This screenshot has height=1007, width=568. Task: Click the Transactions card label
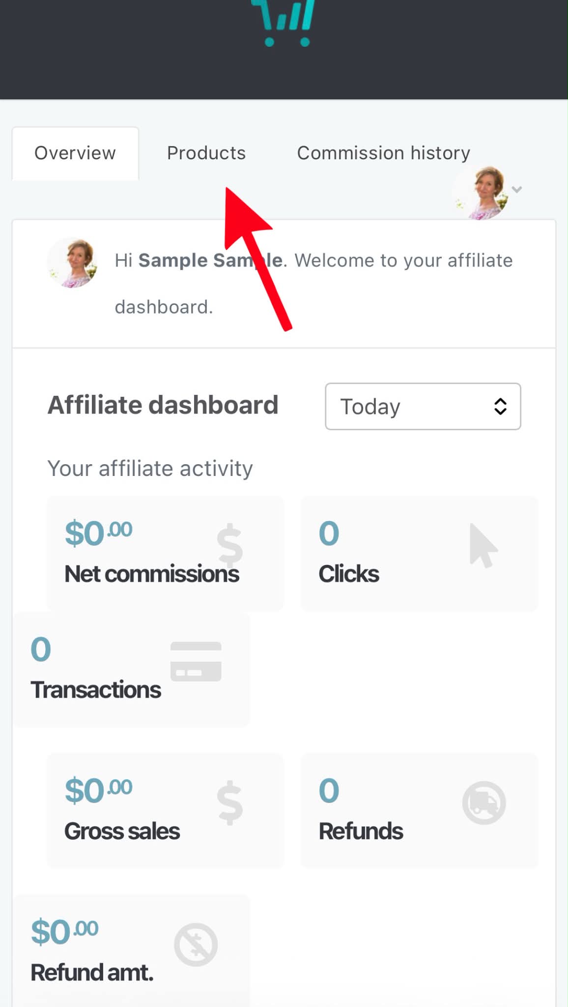pos(96,690)
